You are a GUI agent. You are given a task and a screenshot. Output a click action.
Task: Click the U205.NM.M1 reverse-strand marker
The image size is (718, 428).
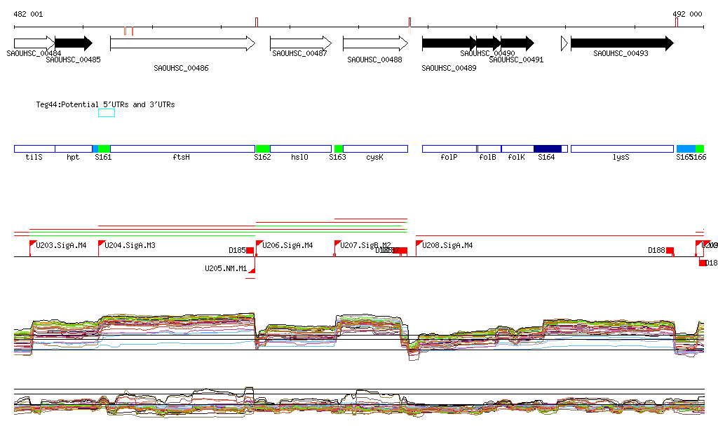point(252,270)
